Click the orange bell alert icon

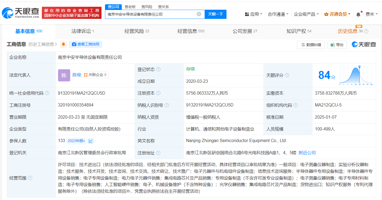click(63, 44)
